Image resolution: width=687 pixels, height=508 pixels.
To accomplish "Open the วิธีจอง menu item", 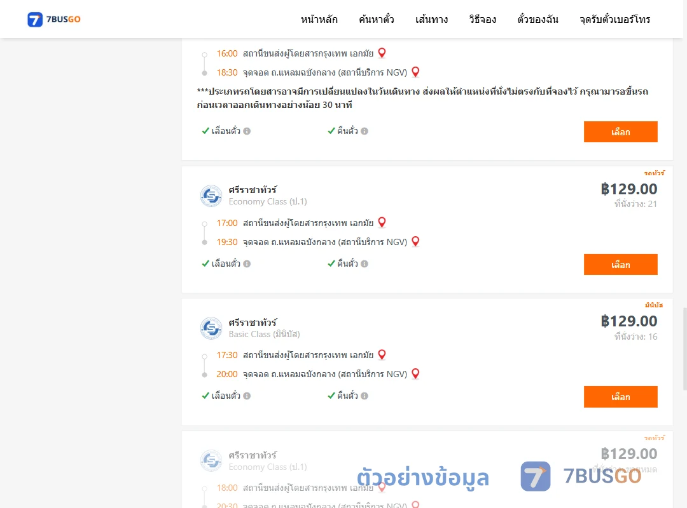I will (x=482, y=19).
